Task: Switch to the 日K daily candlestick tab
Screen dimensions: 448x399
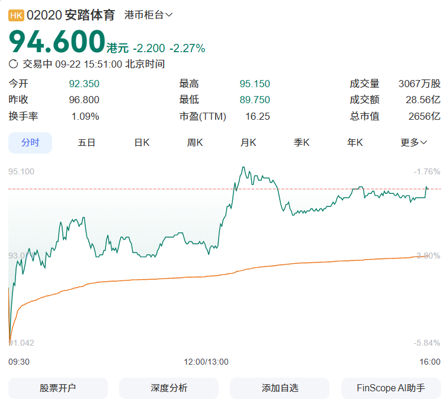Action: (142, 142)
